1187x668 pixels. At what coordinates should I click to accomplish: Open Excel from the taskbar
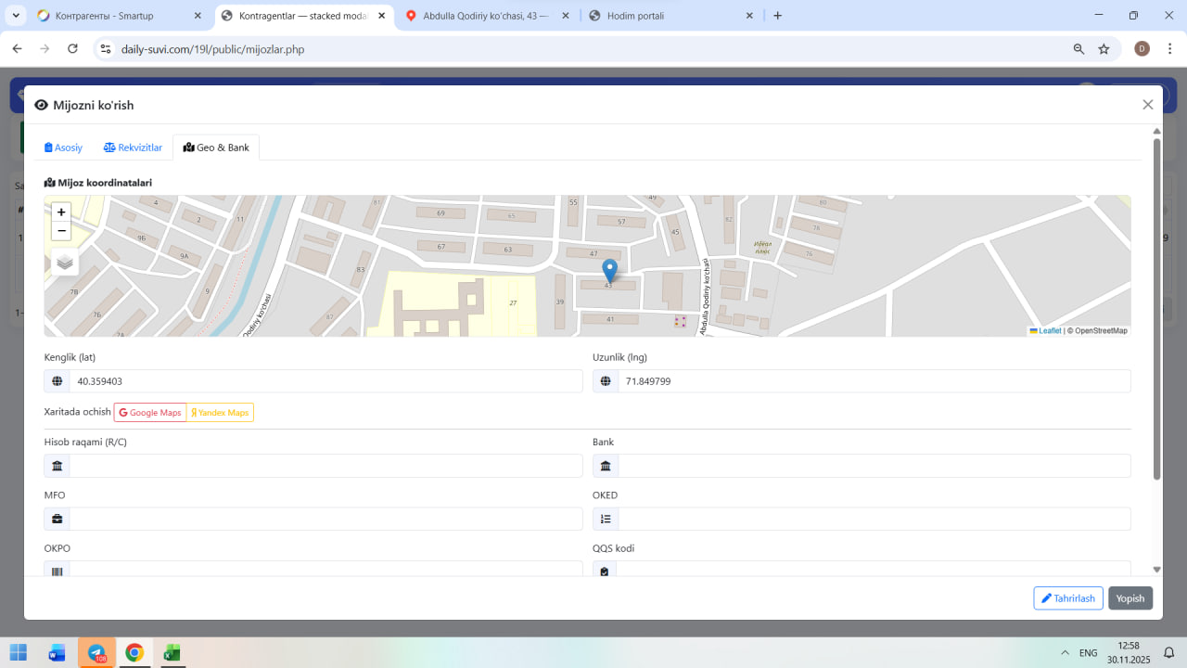click(x=172, y=653)
